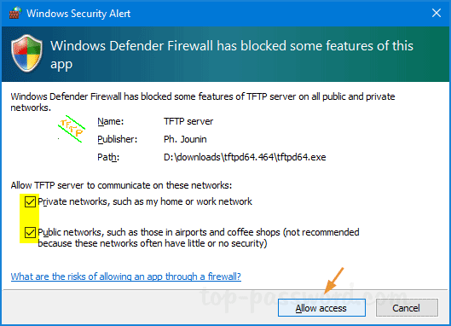Click the firewall brick icon in title bar
The height and width of the screenshot is (326, 451).
click(x=15, y=13)
